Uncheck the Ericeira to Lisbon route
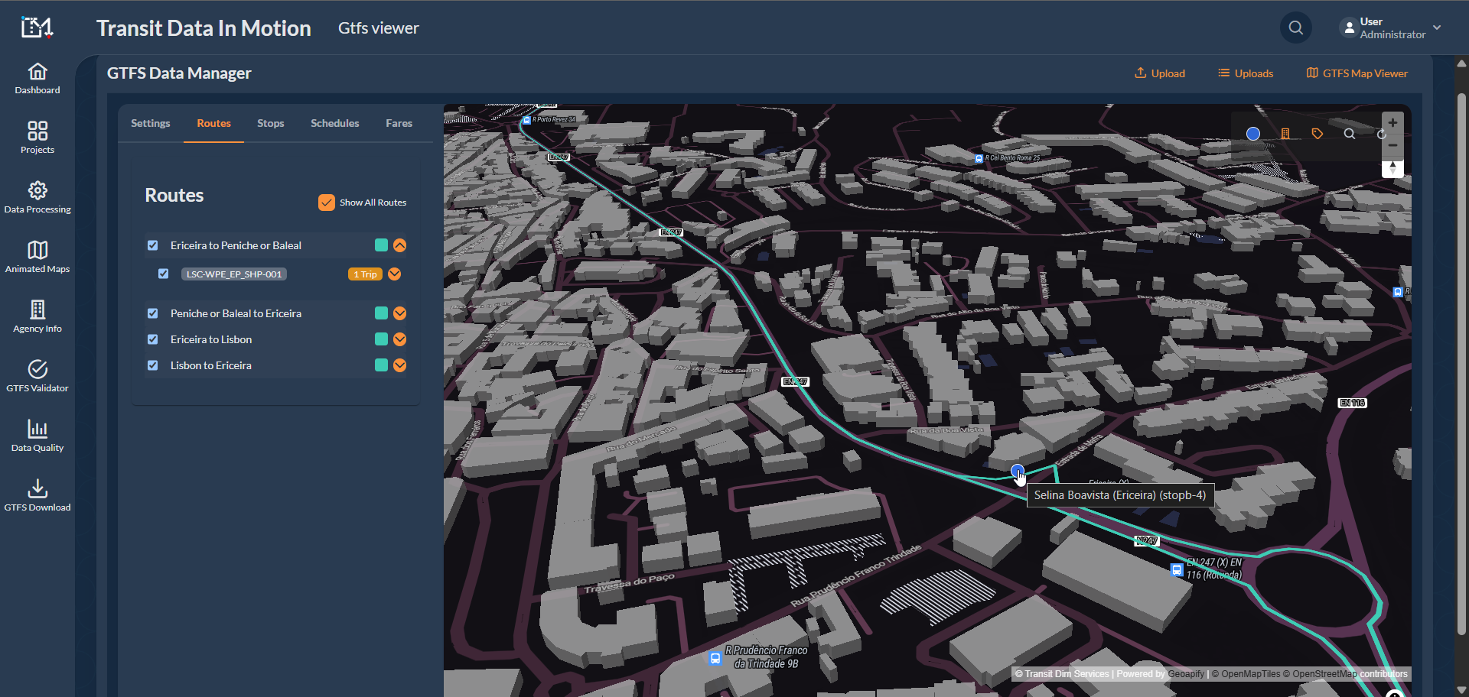1469x697 pixels. [x=153, y=339]
